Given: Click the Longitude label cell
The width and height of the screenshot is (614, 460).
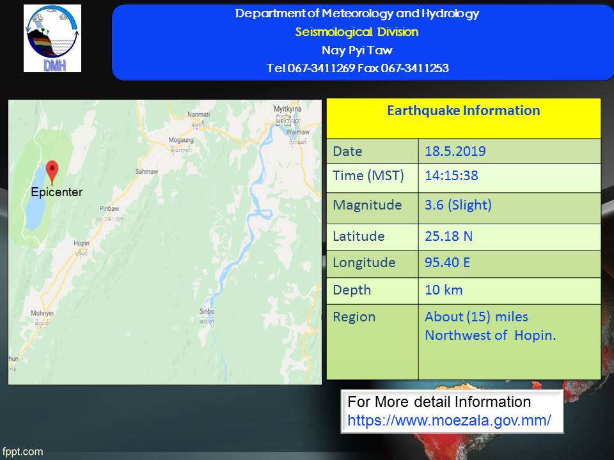Looking at the screenshot, I should 372,264.
